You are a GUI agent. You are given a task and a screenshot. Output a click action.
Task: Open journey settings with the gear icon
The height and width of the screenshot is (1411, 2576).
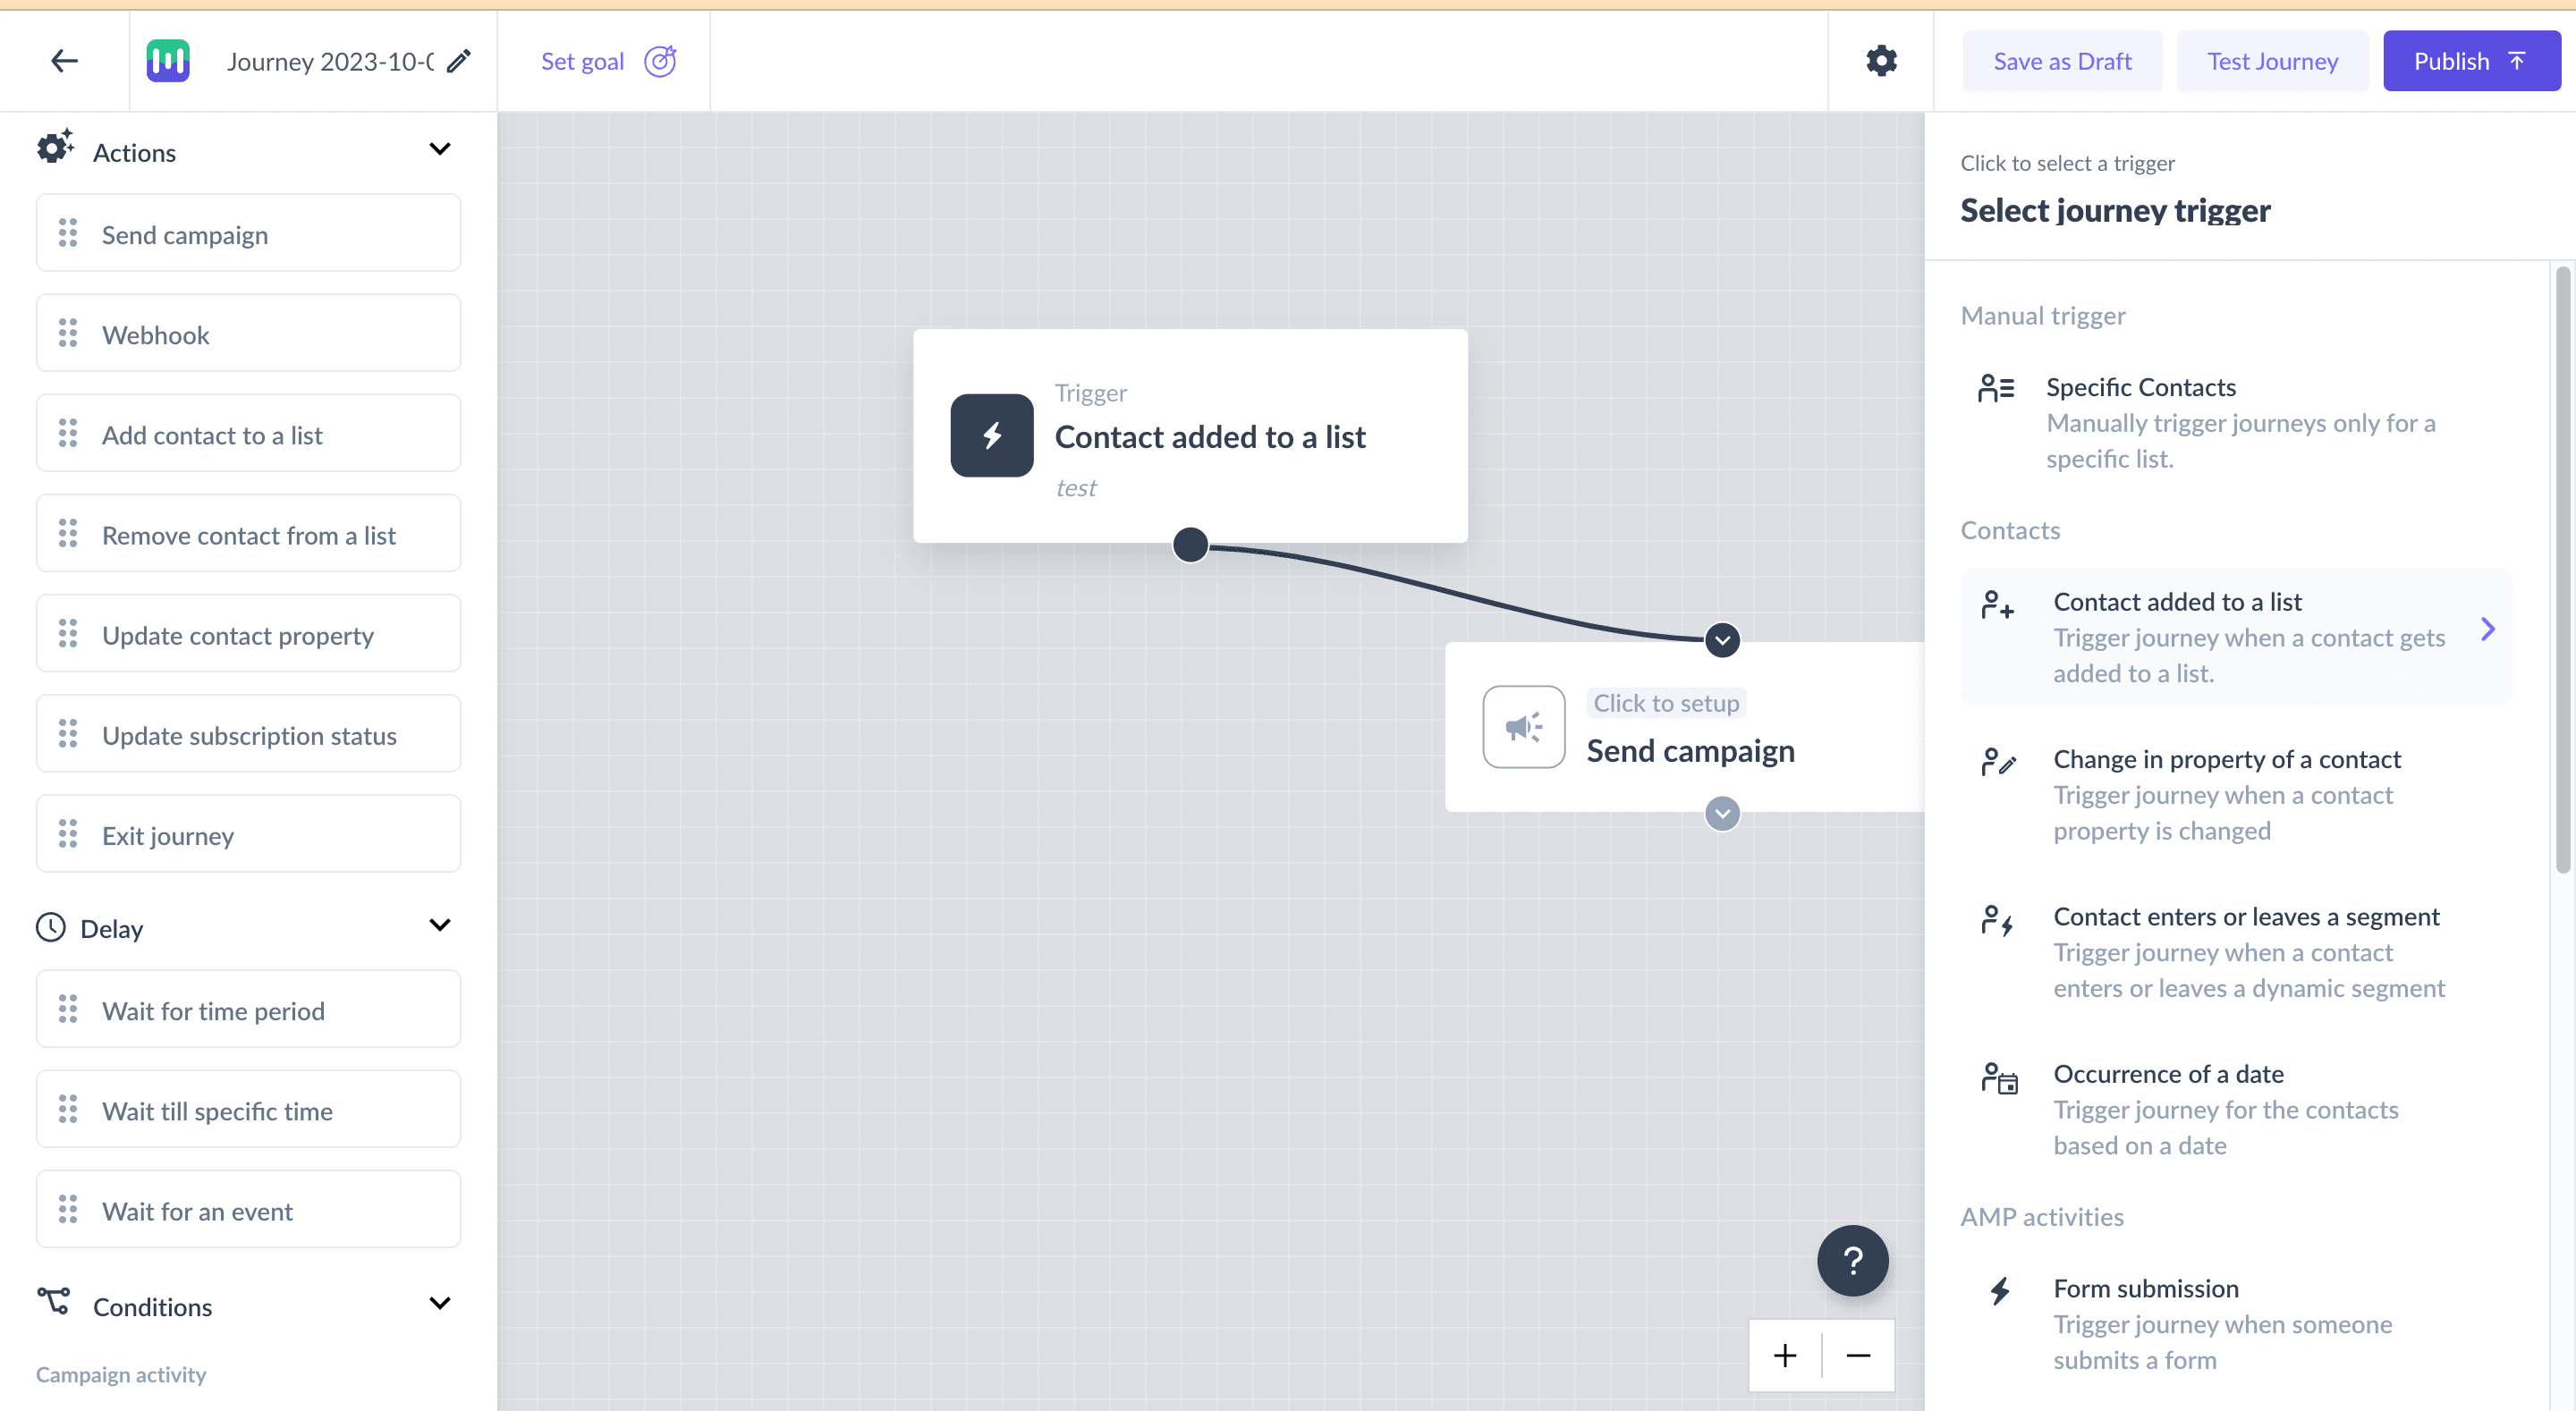(1881, 60)
